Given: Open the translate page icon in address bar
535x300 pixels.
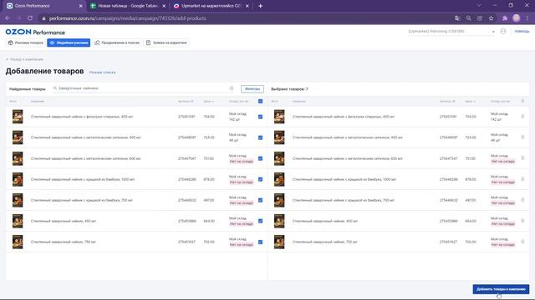Looking at the screenshot, I should (457, 18).
